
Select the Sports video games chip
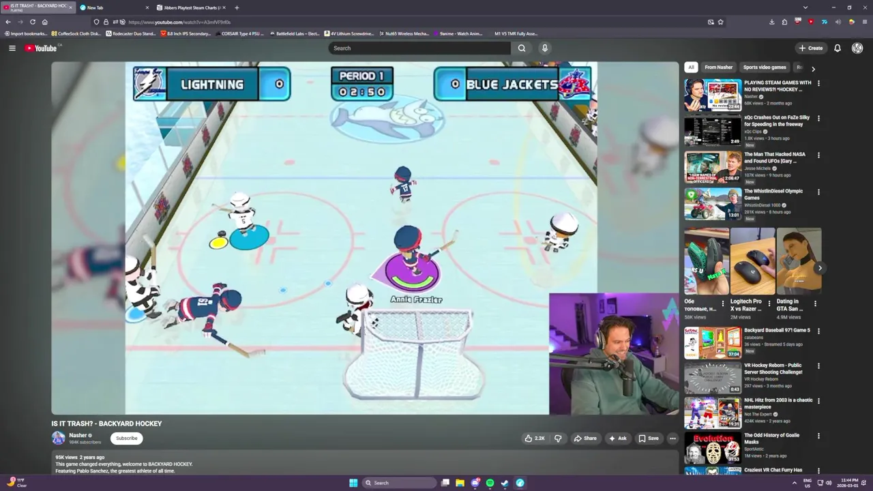pos(765,68)
